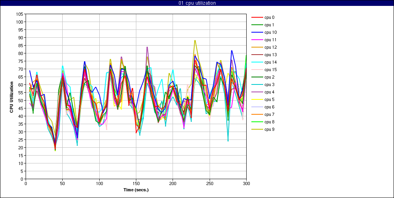394x198 pixels.
Task: Click the red cpu 0 color line
Action: 257,18
